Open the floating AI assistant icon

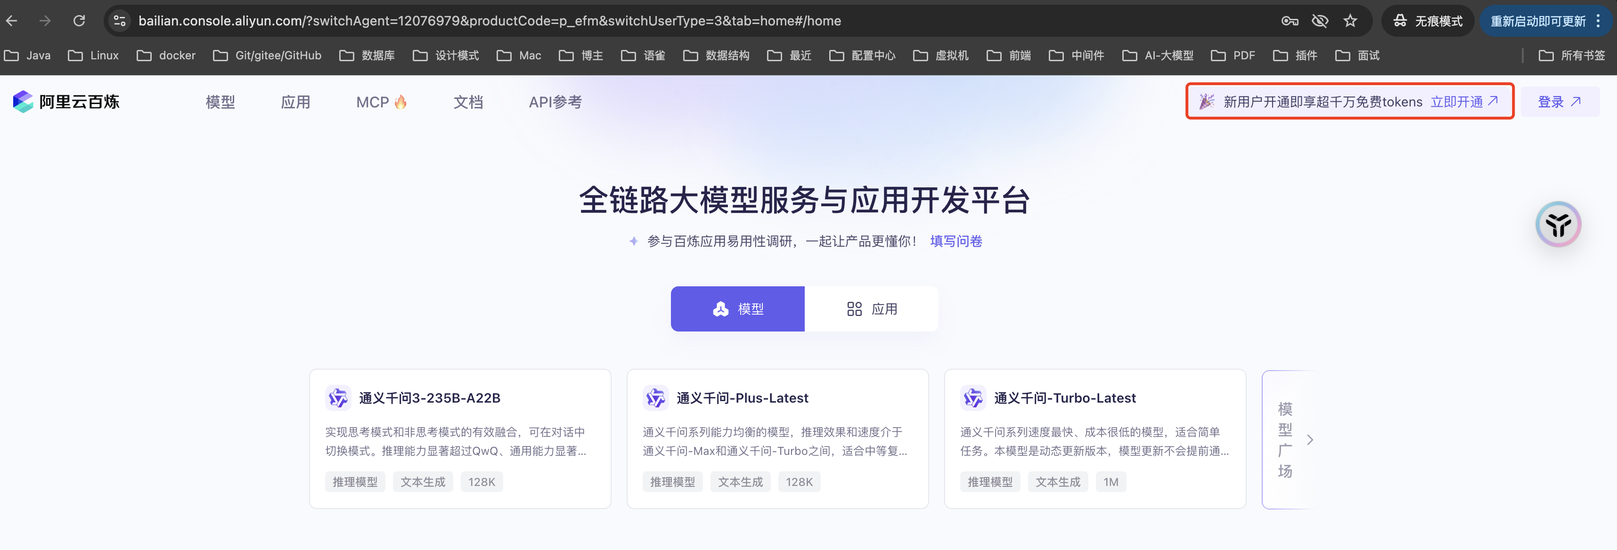pos(1559,224)
